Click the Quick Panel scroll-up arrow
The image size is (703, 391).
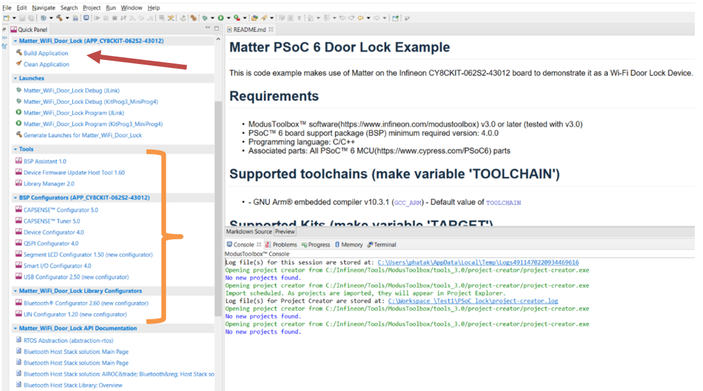[x=218, y=39]
